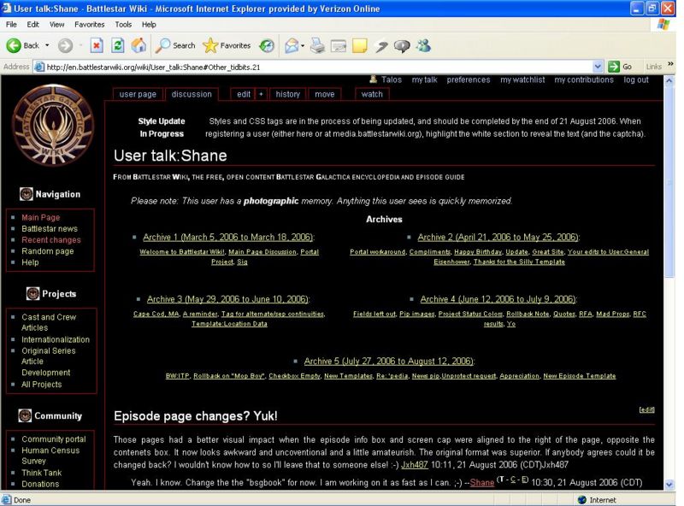Open the Tools menu
This screenshot has width=684, height=506.
coord(123,25)
